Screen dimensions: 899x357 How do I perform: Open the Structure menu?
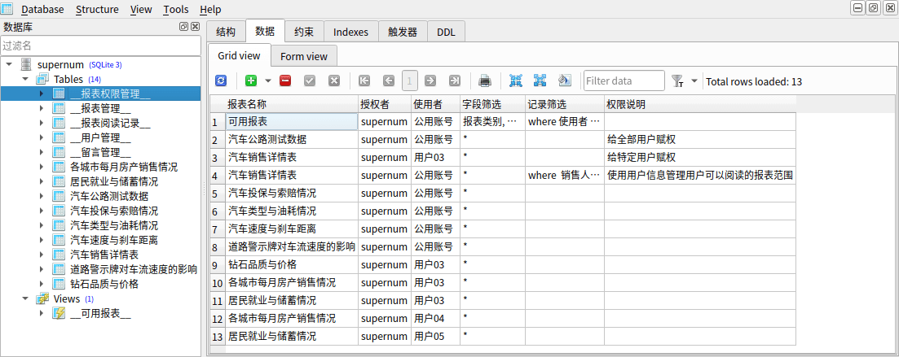pos(97,9)
